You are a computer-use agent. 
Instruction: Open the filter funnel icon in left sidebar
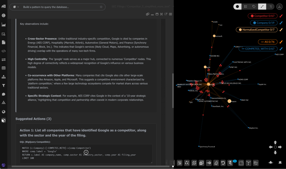[4, 85]
